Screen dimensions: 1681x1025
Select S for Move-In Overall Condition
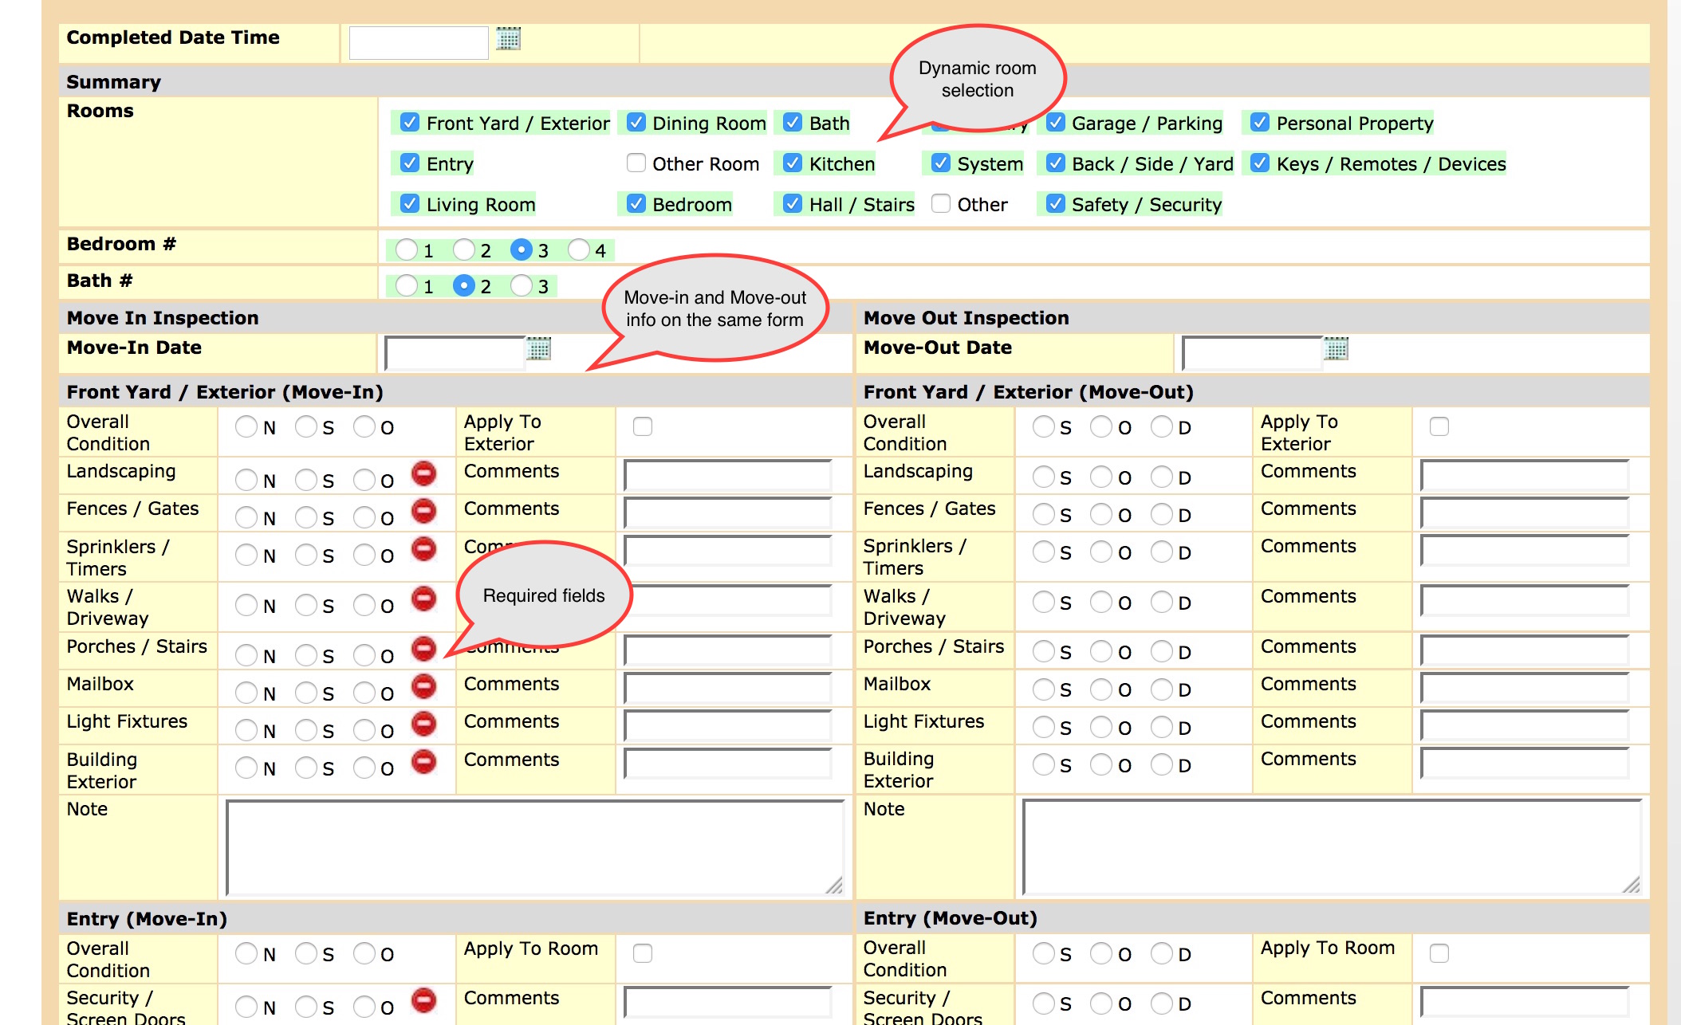coord(305,426)
